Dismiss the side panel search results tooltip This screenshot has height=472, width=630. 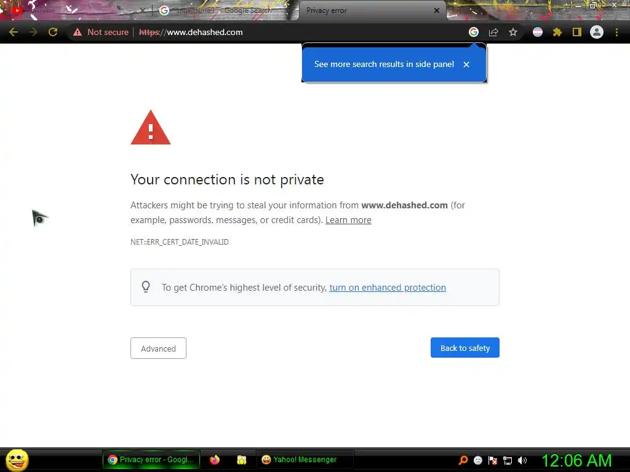pyautogui.click(x=466, y=65)
